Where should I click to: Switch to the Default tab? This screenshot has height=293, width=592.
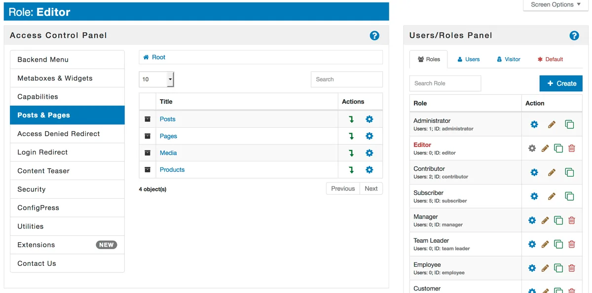pyautogui.click(x=550, y=59)
